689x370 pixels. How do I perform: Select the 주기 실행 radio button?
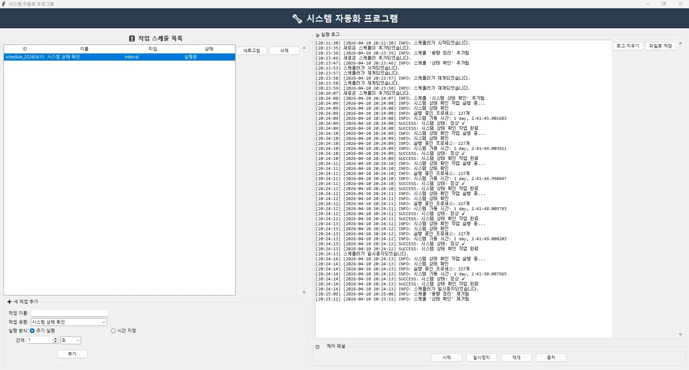tap(32, 331)
